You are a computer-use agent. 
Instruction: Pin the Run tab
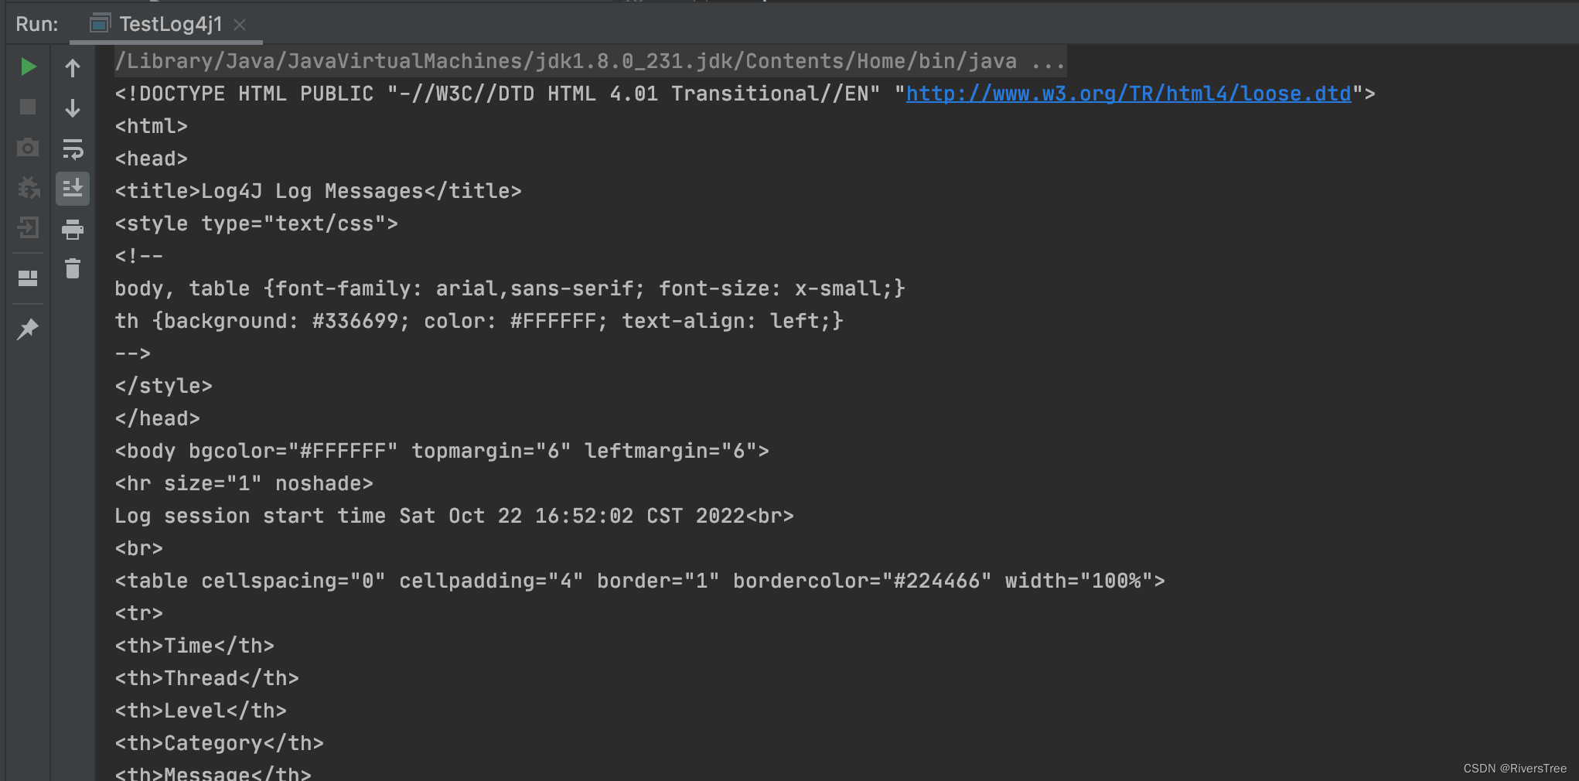28,329
